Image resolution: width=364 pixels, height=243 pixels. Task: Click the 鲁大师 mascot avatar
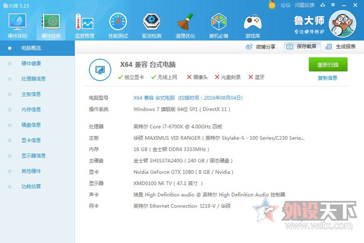click(x=343, y=24)
